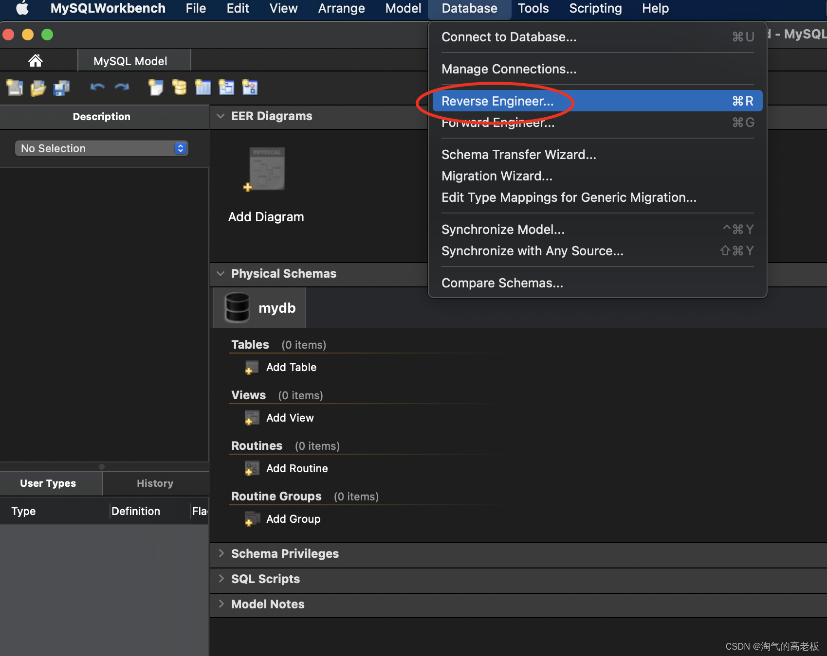Click the Add Table link text

point(291,368)
